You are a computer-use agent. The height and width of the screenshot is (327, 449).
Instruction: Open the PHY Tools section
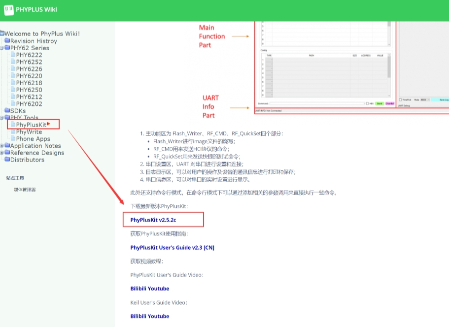tap(24, 118)
